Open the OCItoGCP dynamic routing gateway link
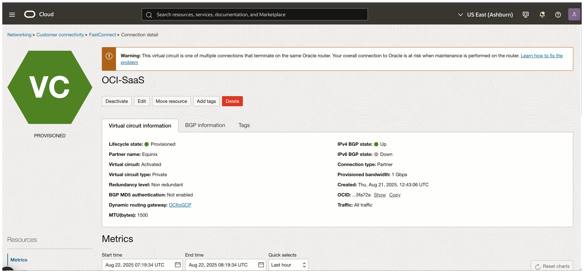584x272 pixels. [x=180, y=205]
